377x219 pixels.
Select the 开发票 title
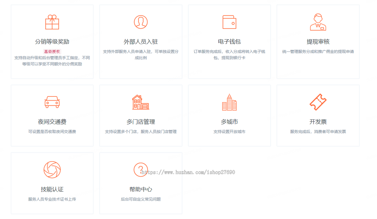click(318, 122)
